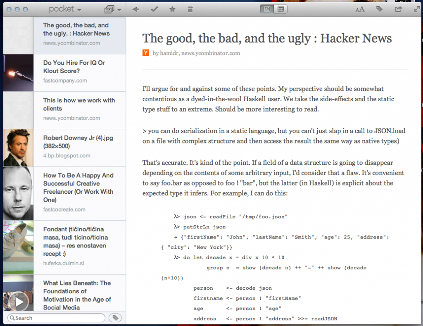Open 'Robert Downey Jr (4).jpg' item

click(x=65, y=148)
